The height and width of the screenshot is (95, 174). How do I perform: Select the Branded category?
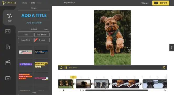click(x=42, y=40)
